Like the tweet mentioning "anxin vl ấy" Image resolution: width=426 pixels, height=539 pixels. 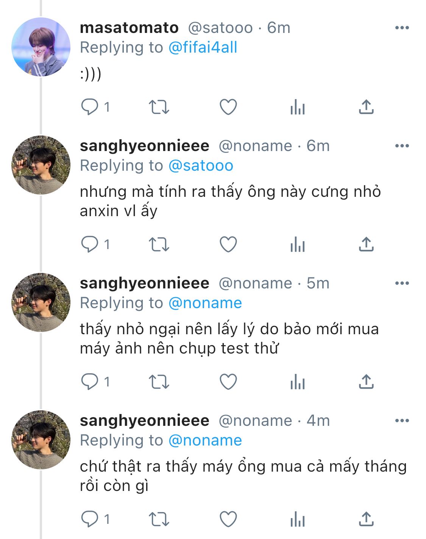click(228, 245)
